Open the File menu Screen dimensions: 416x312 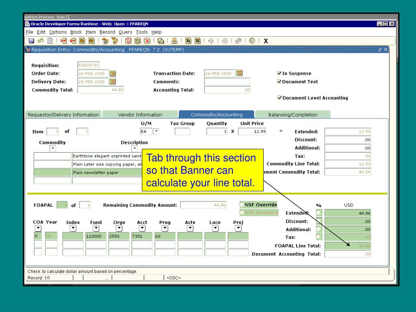(29, 32)
